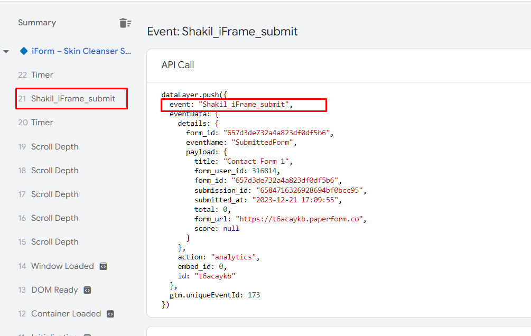Viewport: 531px width, 336px height.
Task: Collapse the iForm – Skin Cleanser container
Action: 6,52
